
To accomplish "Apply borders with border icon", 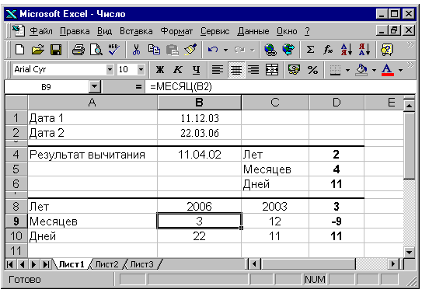I will click(x=335, y=70).
